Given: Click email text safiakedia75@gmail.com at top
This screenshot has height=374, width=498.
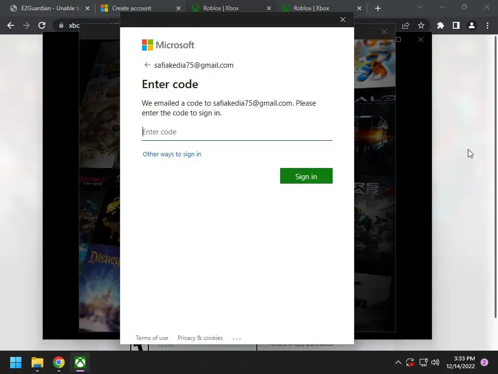Looking at the screenshot, I should [194, 65].
